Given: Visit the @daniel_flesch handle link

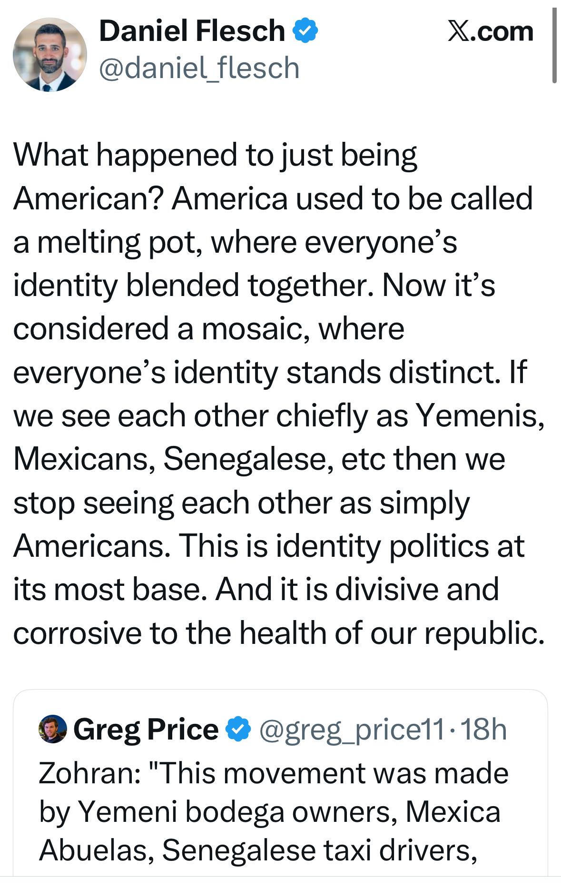Looking at the screenshot, I should (199, 68).
